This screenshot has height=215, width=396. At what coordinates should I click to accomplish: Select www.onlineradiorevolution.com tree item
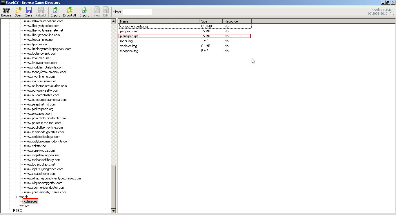[46, 86]
